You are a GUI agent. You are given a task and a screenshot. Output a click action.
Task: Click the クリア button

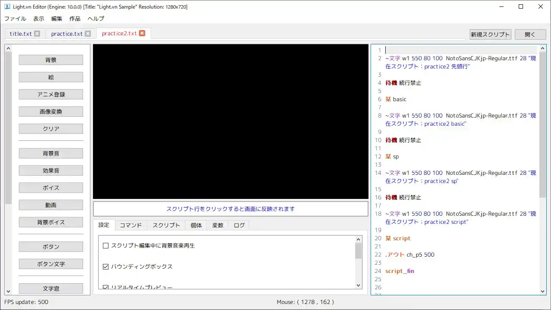(x=51, y=129)
